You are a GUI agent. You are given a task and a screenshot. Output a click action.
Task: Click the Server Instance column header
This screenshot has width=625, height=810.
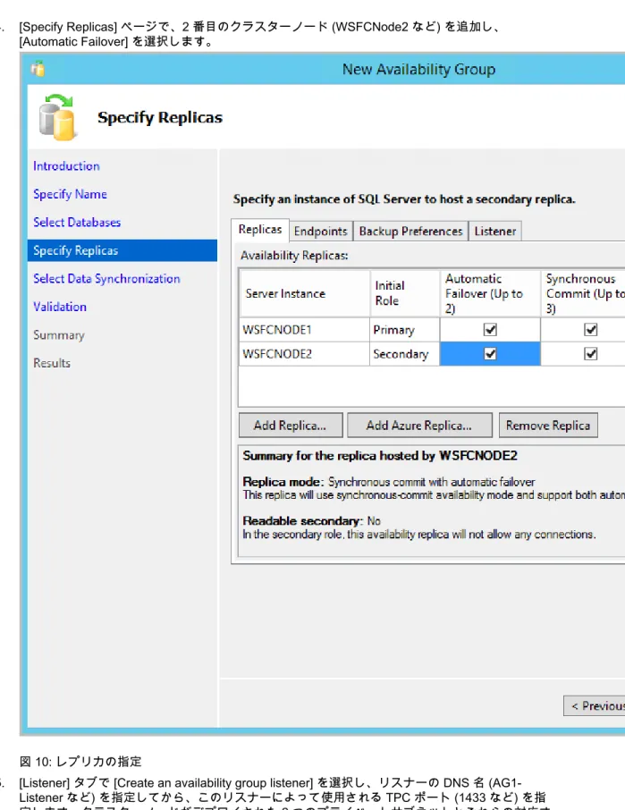(305, 293)
